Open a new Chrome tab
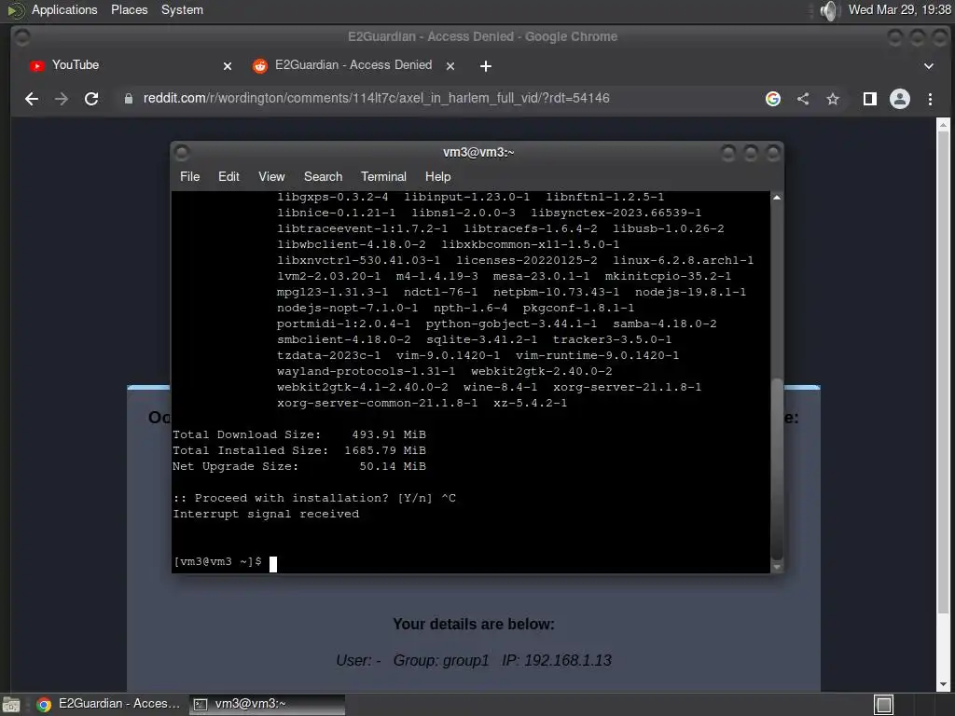Screen dimensions: 955x716 [x=485, y=66]
